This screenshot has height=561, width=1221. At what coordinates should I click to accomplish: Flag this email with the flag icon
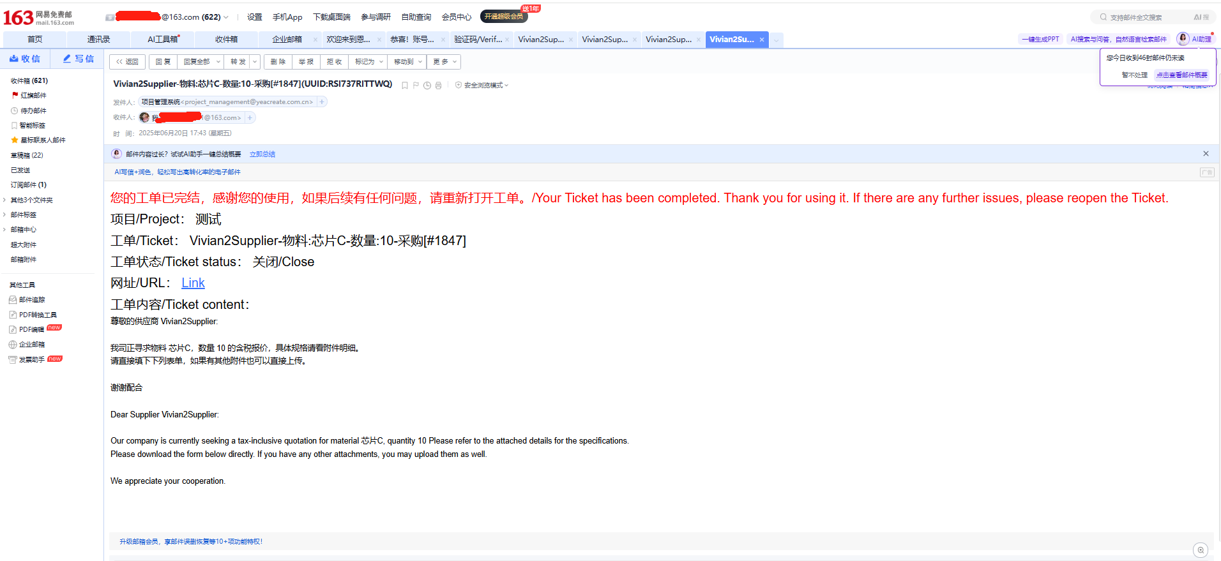(416, 86)
